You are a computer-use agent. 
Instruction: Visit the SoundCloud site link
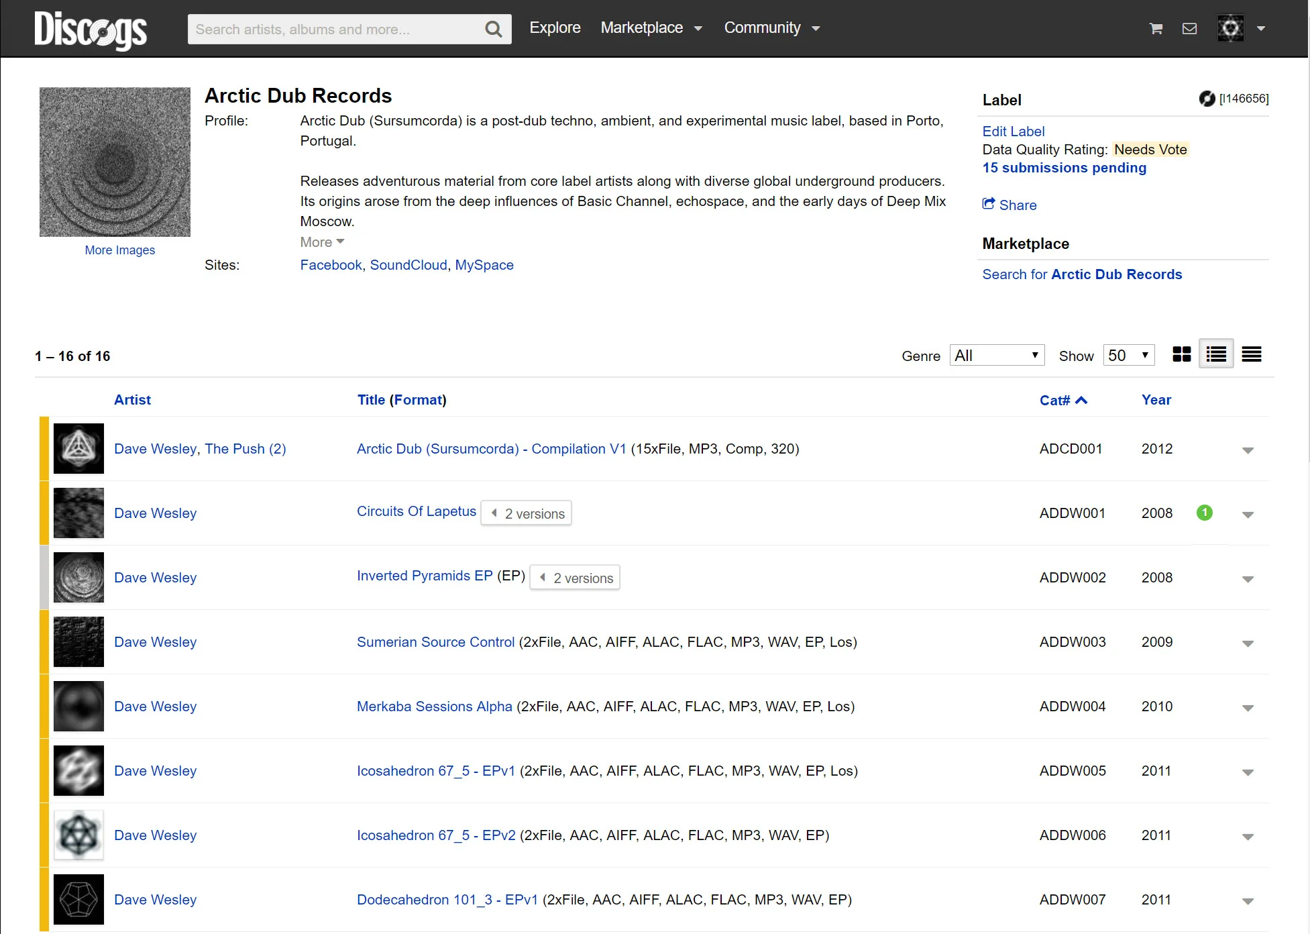pos(408,265)
